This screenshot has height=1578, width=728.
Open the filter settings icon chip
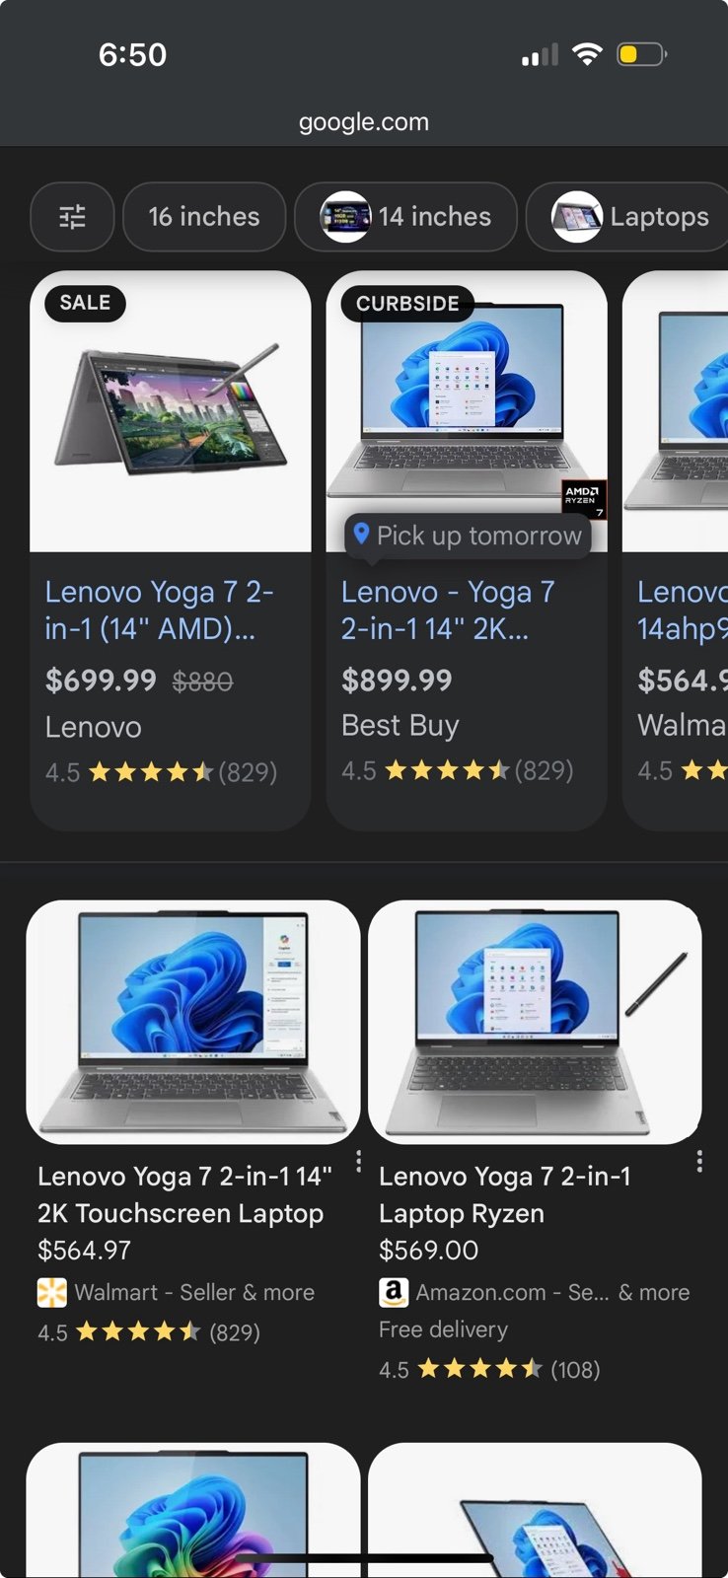point(72,217)
